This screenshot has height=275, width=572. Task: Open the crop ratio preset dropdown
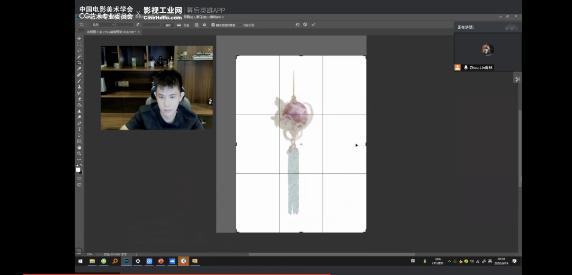103,24
